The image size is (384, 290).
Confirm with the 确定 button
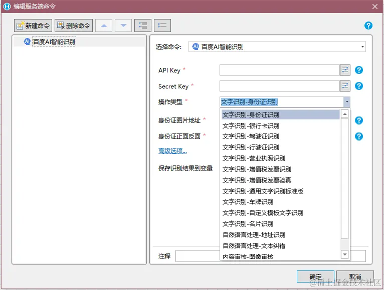(x=315, y=276)
